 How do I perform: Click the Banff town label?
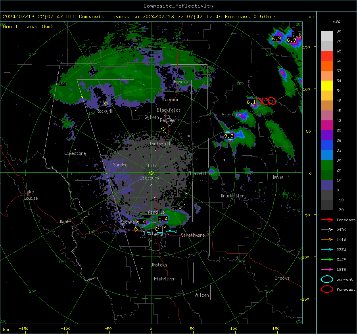tap(65, 221)
